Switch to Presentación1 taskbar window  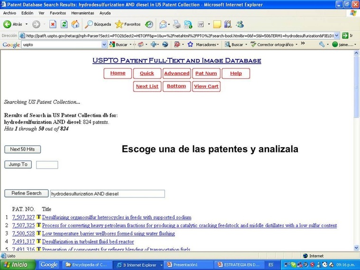pyautogui.click(x=188, y=265)
